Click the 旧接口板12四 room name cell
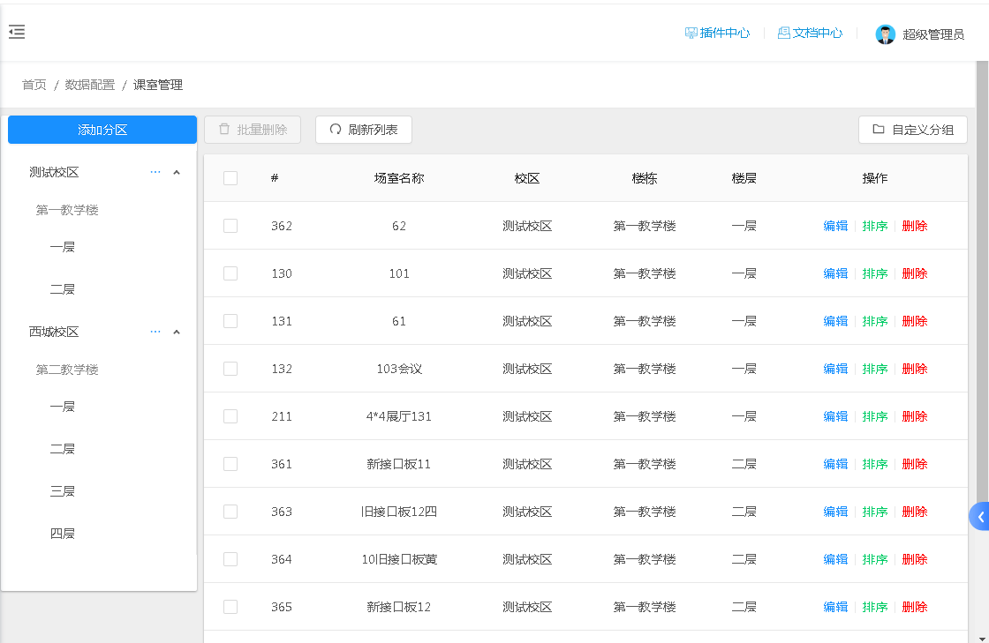 point(398,512)
